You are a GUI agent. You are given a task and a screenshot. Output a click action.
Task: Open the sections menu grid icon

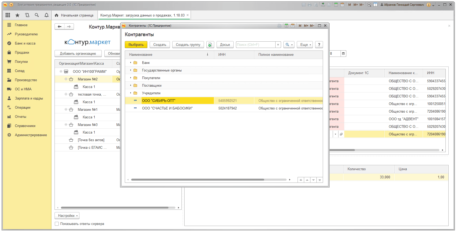tap(8, 15)
